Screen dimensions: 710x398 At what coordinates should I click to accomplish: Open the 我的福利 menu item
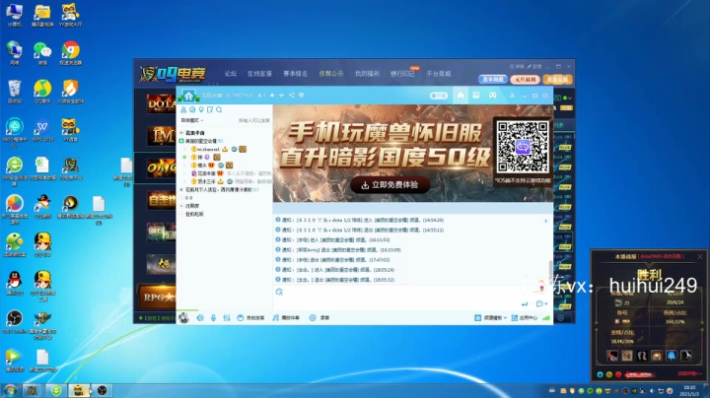(367, 74)
